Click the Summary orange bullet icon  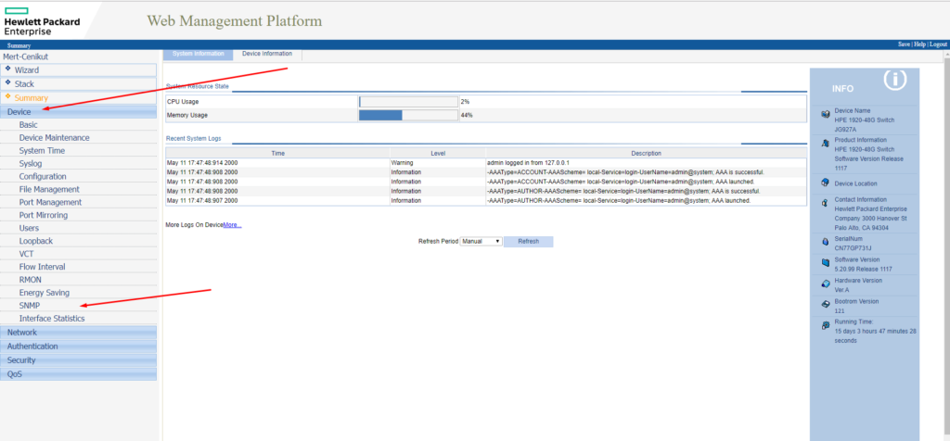click(x=7, y=96)
